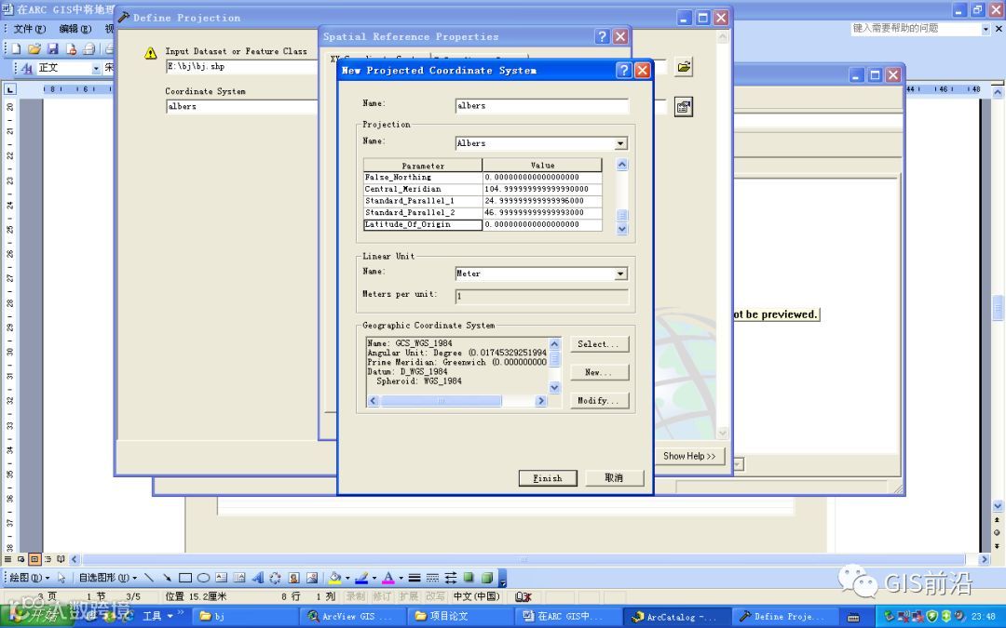Insert Clip Art from drawing toolbar
This screenshot has height=628, width=1006.
[293, 578]
